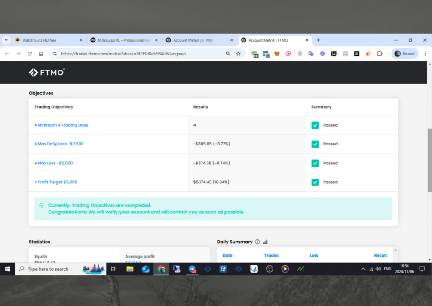Click the FTMO logo in header
Image resolution: width=432 pixels, height=306 pixels.
[x=47, y=73]
